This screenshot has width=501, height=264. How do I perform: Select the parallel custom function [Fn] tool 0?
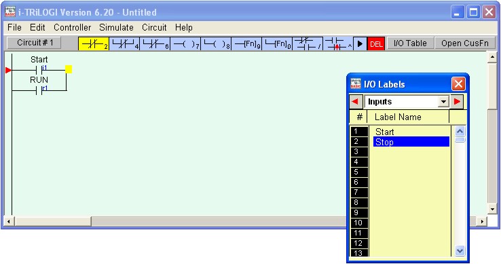pyautogui.click(x=277, y=43)
